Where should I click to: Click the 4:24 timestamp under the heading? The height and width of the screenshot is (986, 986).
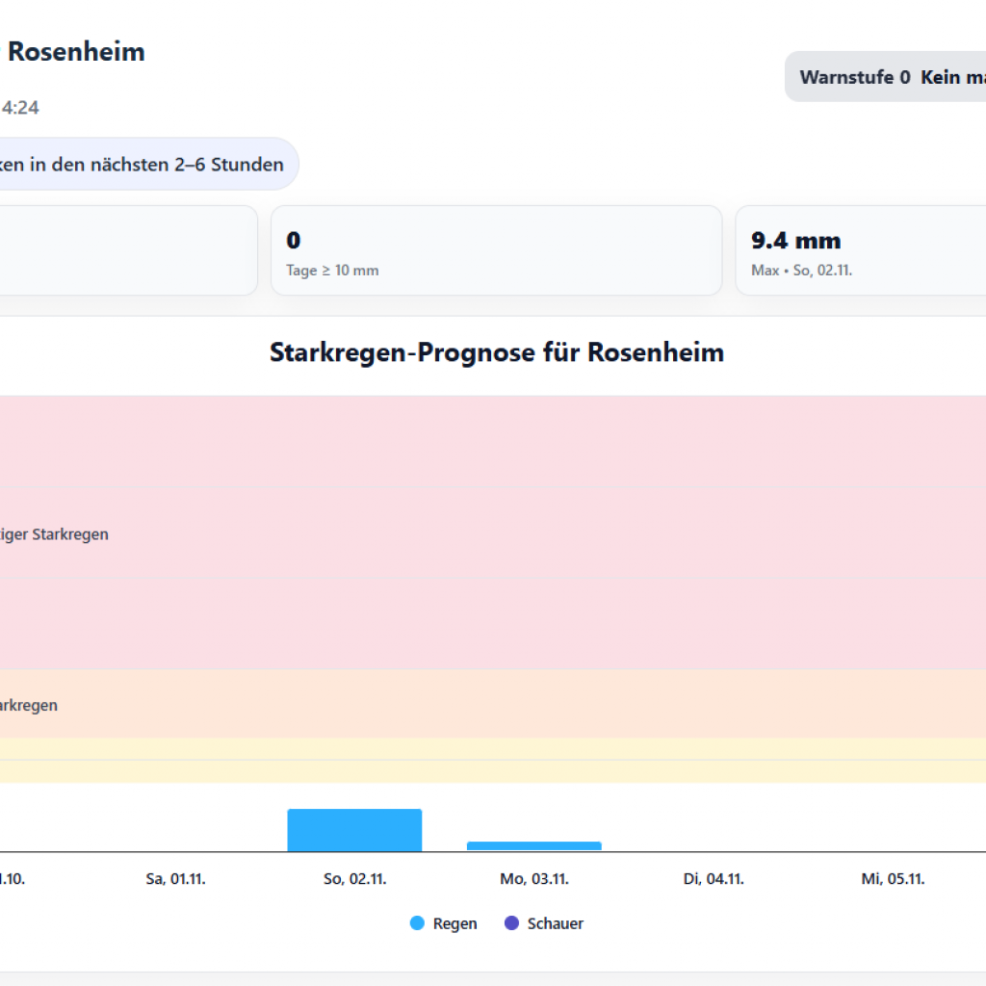click(20, 108)
